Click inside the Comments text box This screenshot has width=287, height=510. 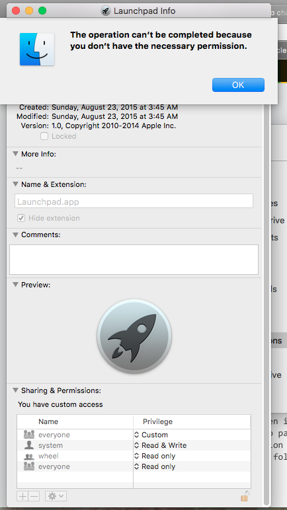pyautogui.click(x=134, y=260)
